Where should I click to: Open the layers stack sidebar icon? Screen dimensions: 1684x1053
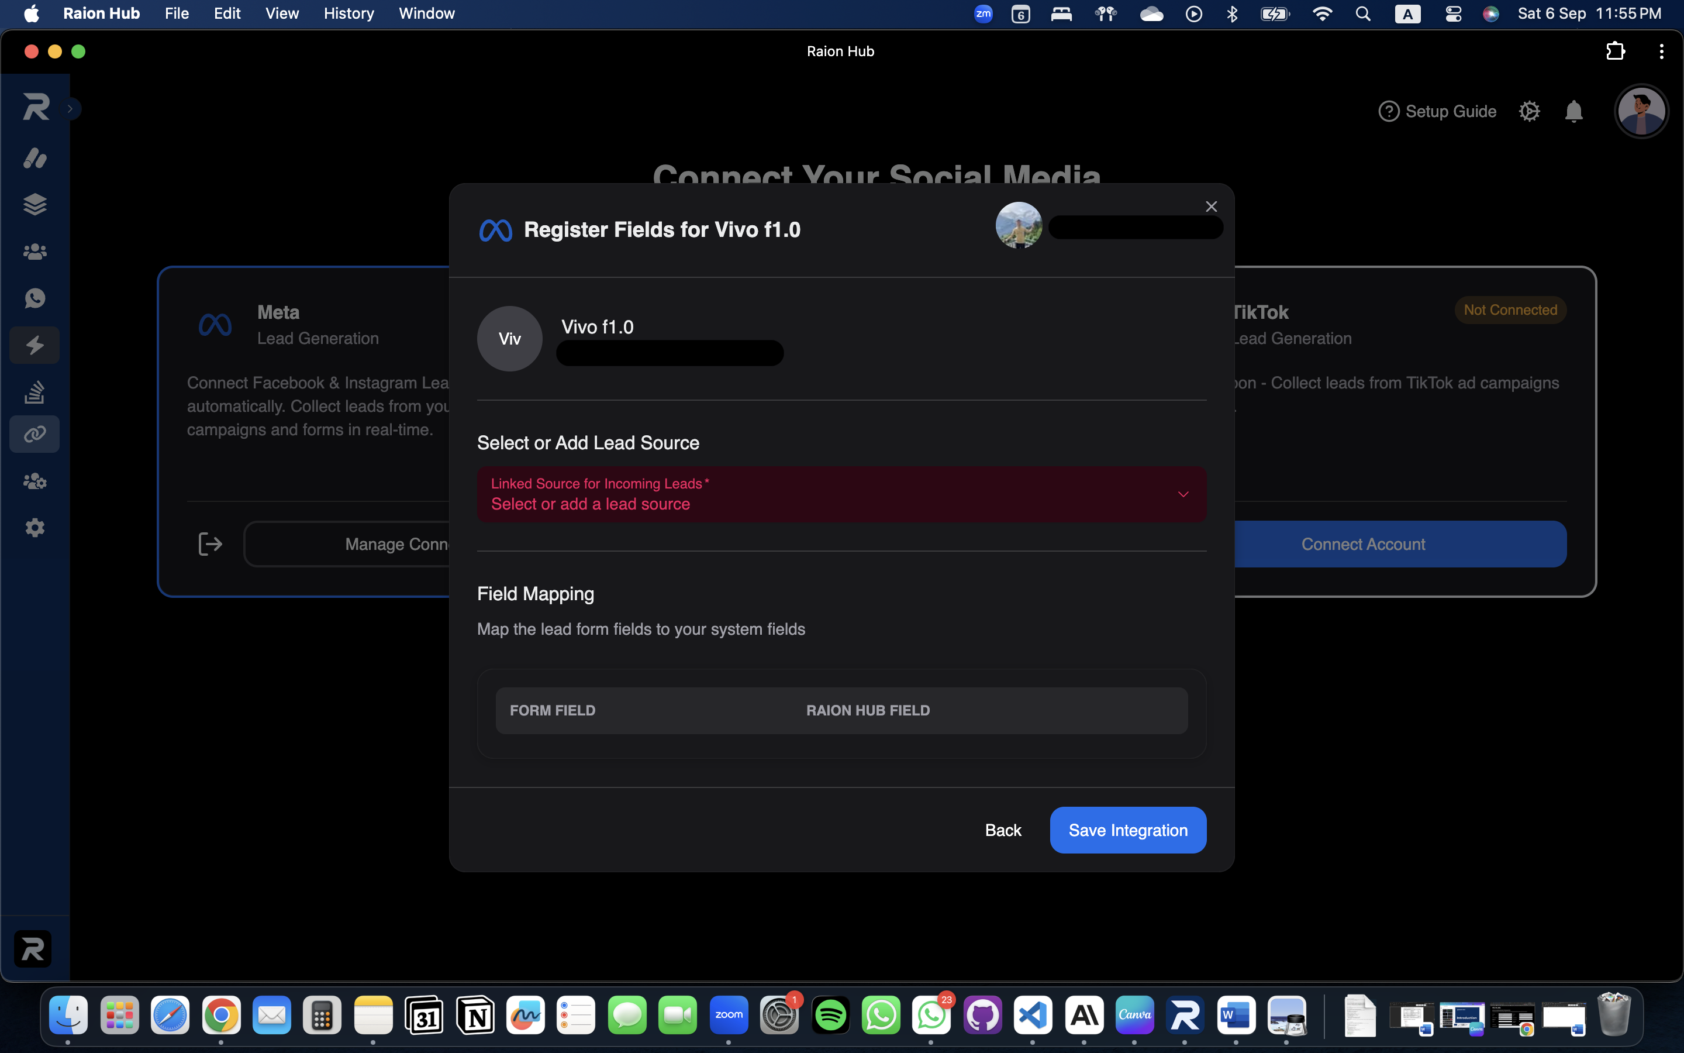tap(35, 205)
